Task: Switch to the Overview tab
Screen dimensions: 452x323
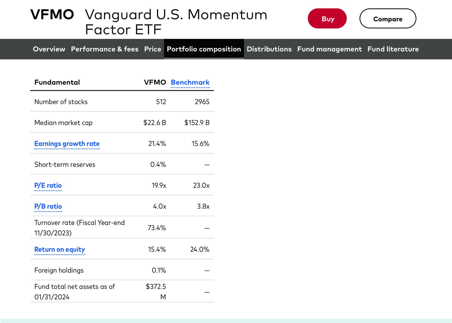Action: [49, 49]
